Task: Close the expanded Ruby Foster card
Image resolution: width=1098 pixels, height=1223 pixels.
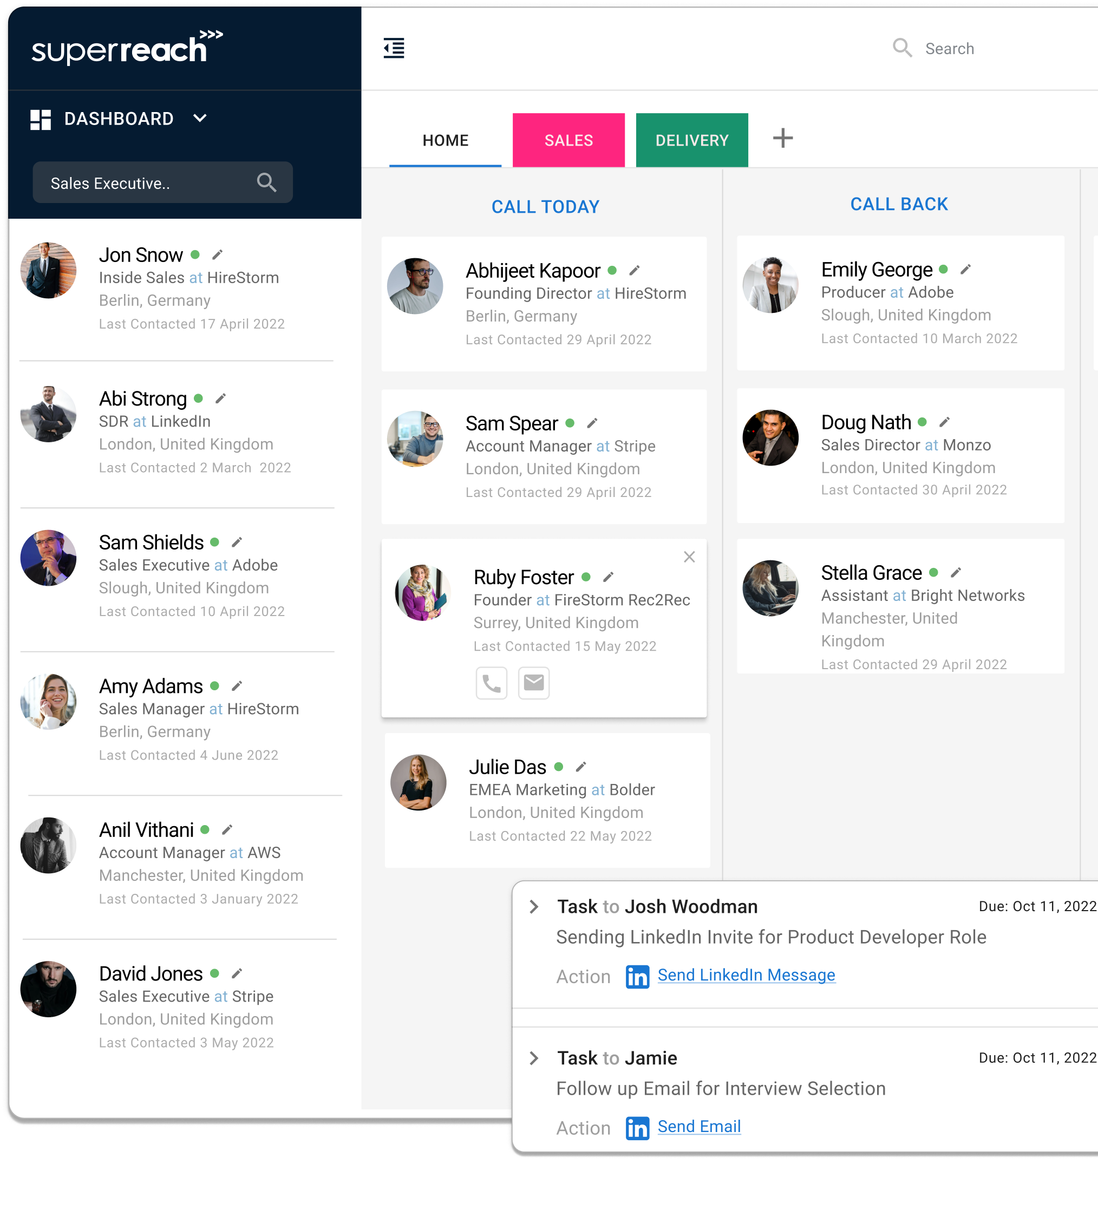Action: tap(689, 557)
